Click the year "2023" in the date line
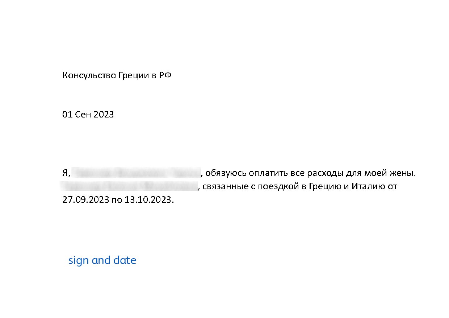The height and width of the screenshot is (318, 449). (104, 115)
